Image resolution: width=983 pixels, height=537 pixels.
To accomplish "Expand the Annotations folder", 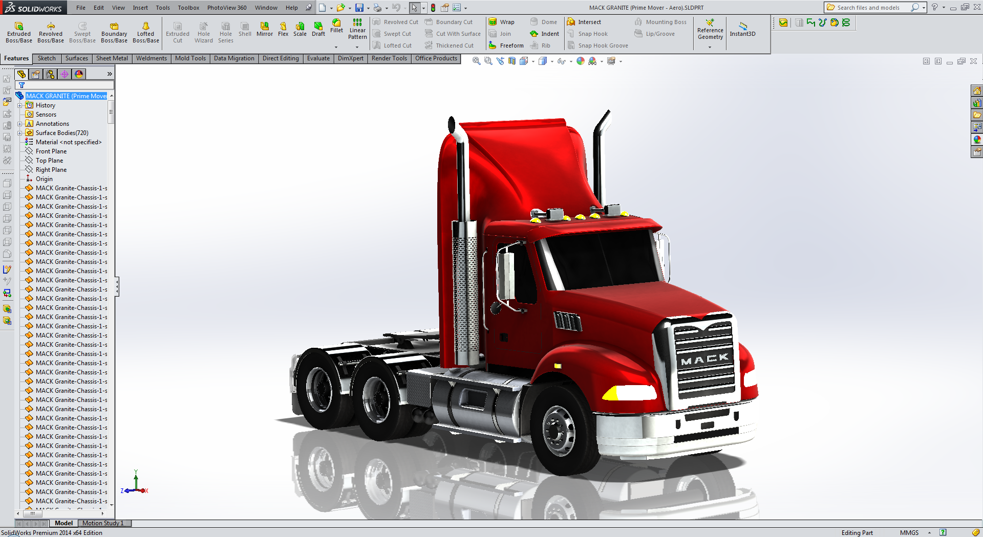I will click(x=20, y=124).
